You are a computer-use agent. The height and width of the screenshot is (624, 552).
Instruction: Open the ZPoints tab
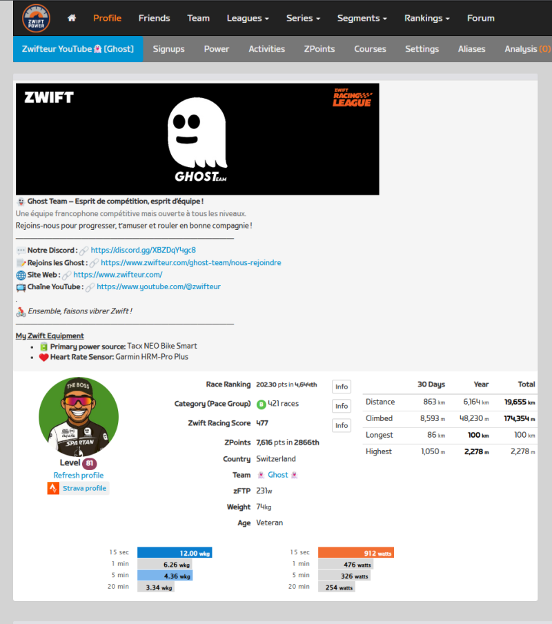click(319, 49)
